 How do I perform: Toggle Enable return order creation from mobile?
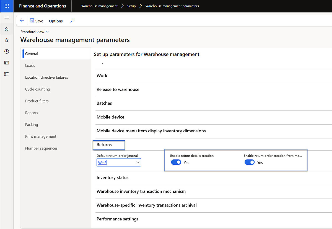point(250,162)
